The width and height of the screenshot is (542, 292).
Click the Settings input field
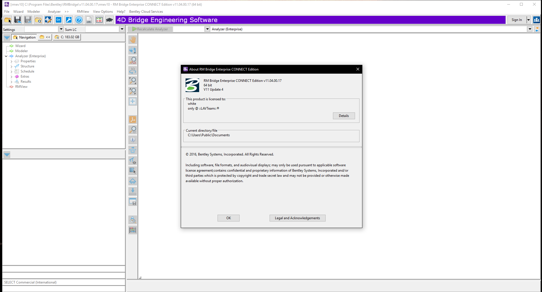[x=41, y=29]
